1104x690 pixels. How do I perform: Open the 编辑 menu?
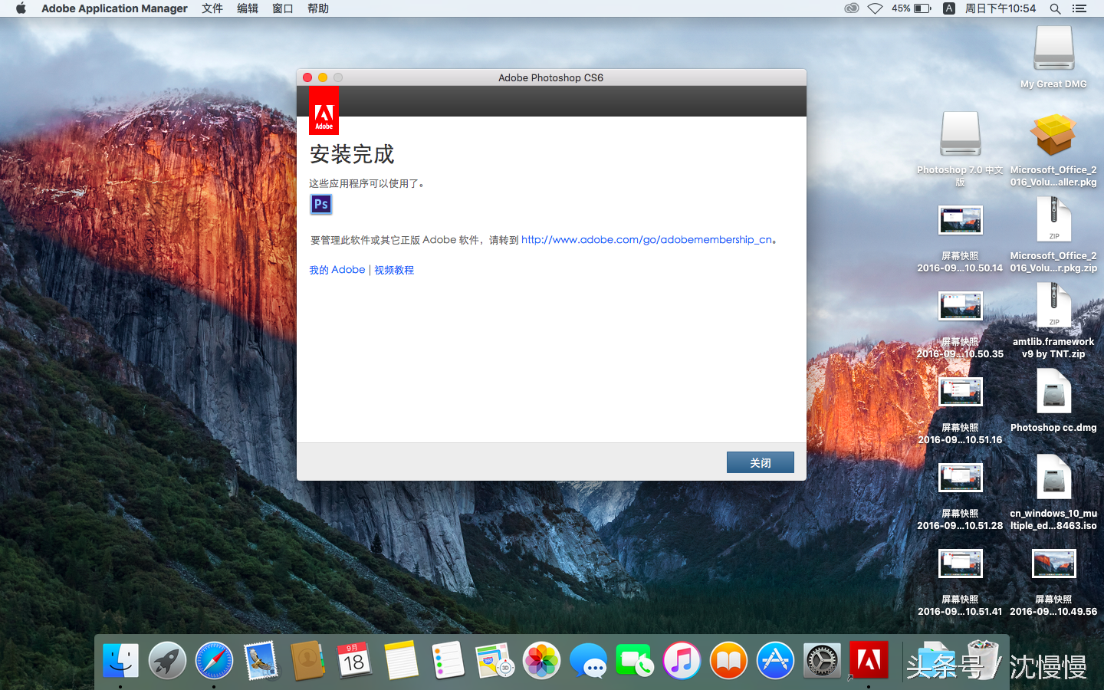click(248, 8)
